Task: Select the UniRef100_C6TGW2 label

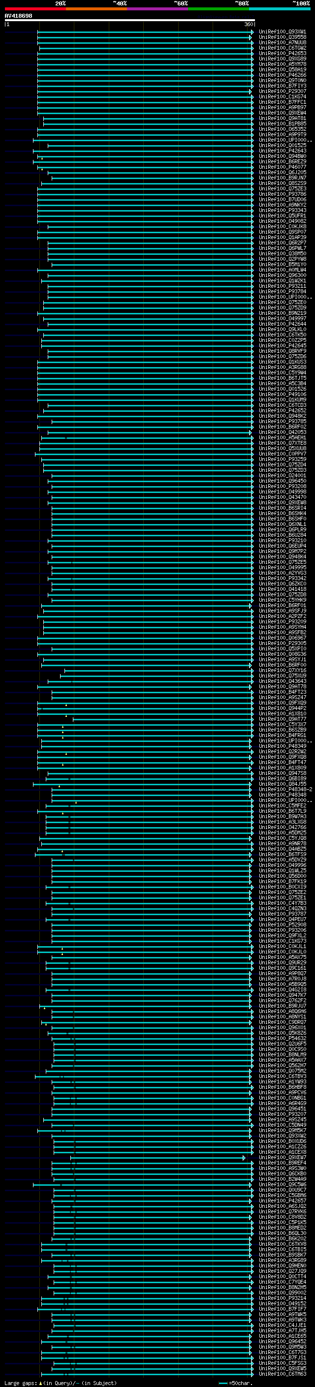Action: (283, 48)
